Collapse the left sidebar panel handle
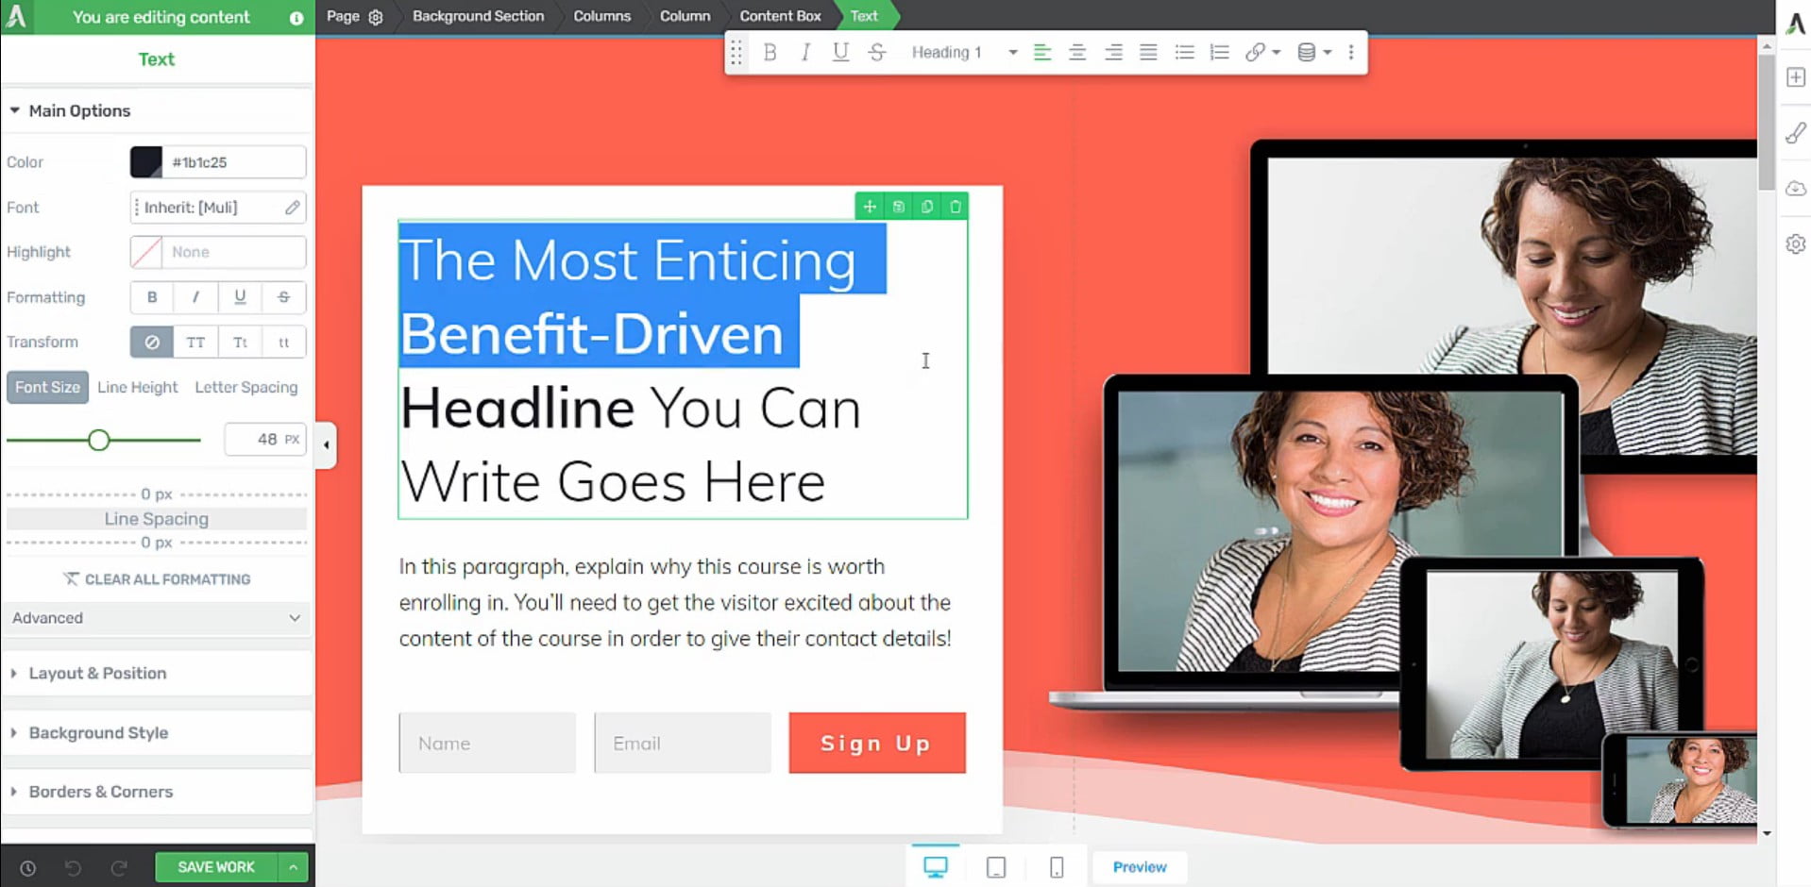The height and width of the screenshot is (887, 1811). click(x=326, y=444)
